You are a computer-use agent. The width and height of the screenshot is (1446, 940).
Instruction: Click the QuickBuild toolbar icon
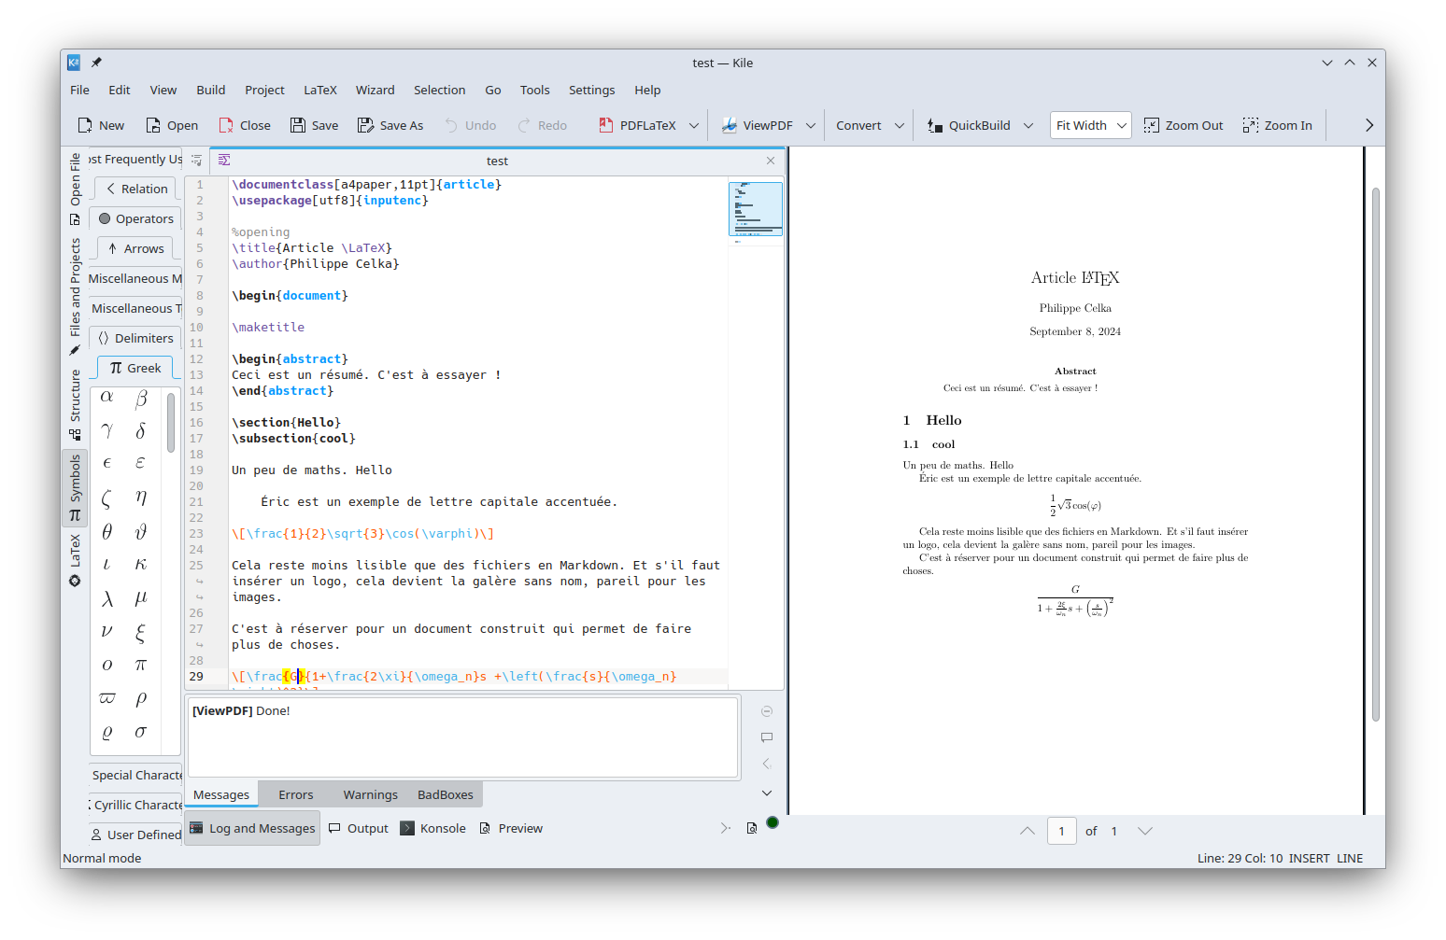pyautogui.click(x=935, y=125)
